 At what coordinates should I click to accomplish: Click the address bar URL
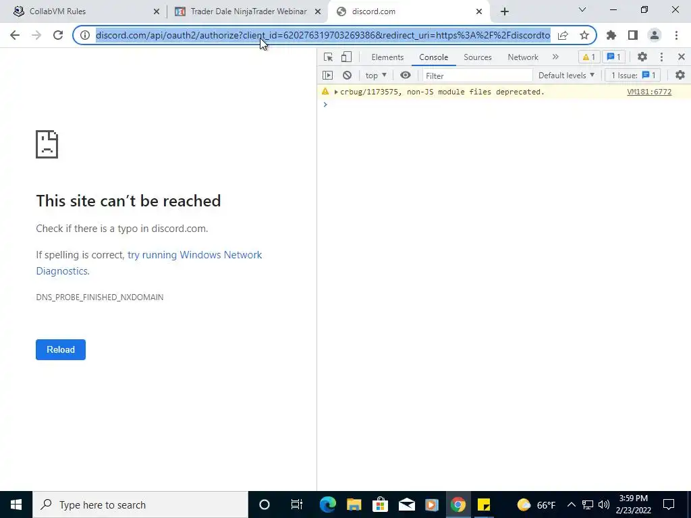point(323,35)
